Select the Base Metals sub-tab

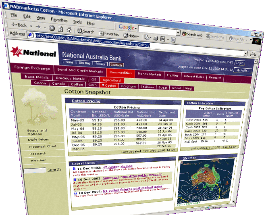pos(37,77)
